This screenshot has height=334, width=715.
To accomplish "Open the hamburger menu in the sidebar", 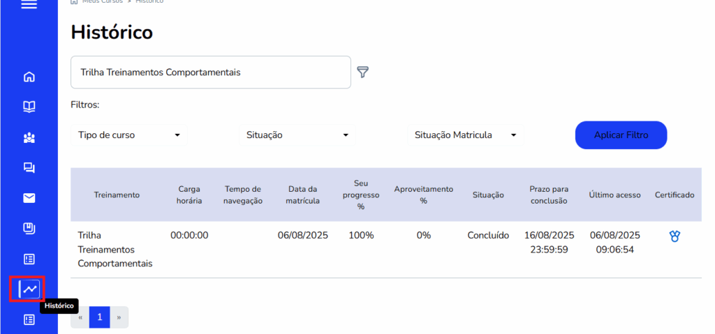I will [x=29, y=5].
